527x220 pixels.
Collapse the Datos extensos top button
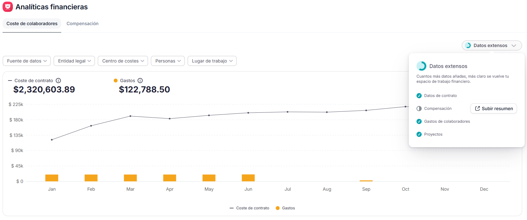tap(492, 45)
